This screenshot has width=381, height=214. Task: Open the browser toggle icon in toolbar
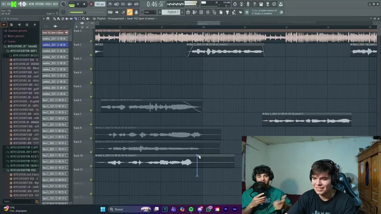tap(214, 12)
